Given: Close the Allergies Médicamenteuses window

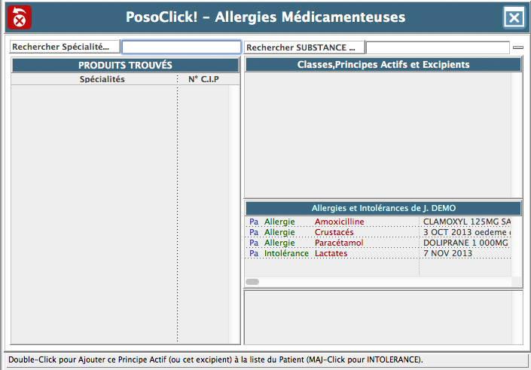Looking at the screenshot, I should click(x=514, y=18).
